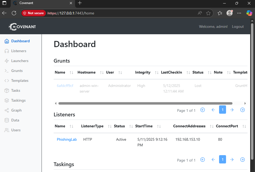Open browser Settings and more menu

point(239,13)
